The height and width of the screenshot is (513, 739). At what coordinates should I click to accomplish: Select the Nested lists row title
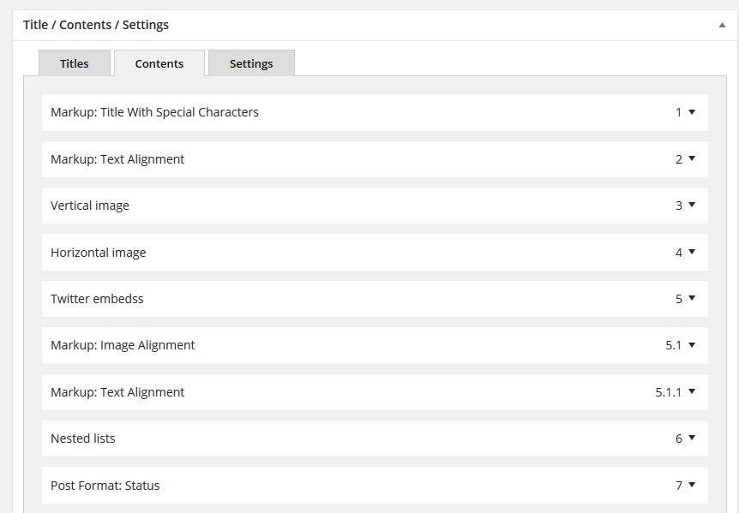pyautogui.click(x=83, y=438)
